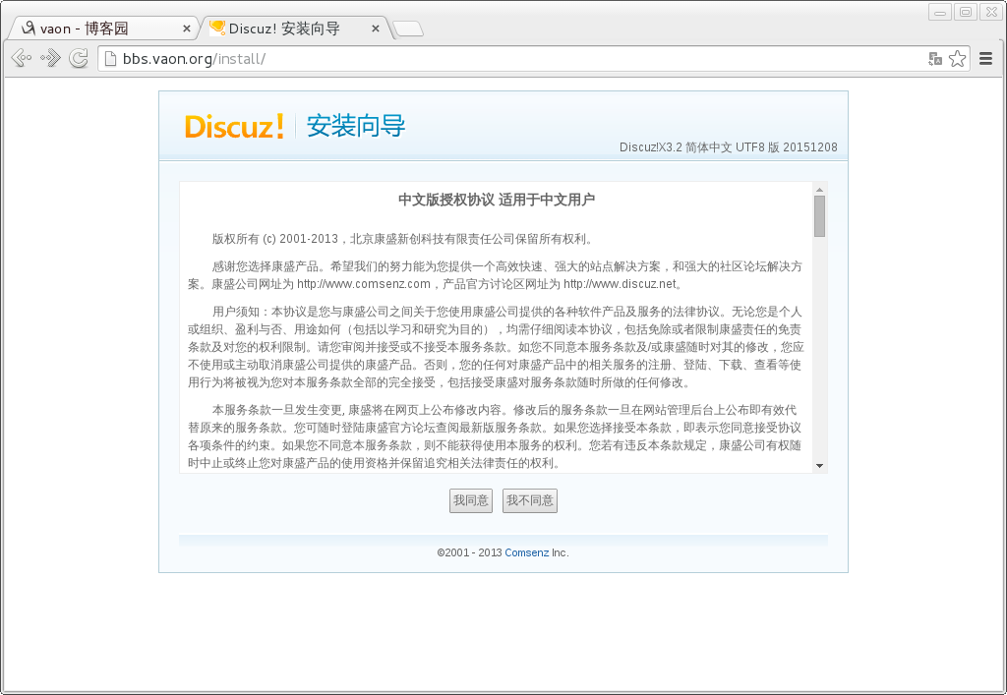The width and height of the screenshot is (1007, 695).
Task: Close the browser window
Action: (x=990, y=12)
